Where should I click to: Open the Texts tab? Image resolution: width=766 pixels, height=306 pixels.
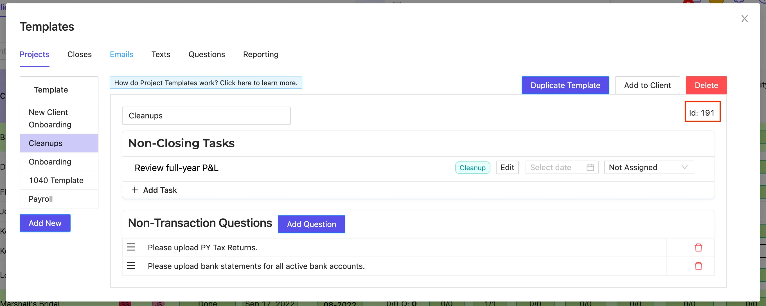pos(161,54)
